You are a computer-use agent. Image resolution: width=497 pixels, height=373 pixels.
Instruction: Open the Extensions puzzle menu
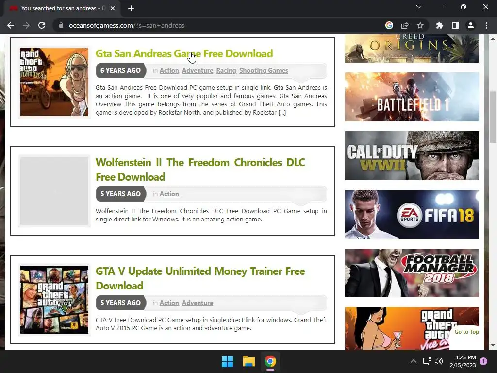(440, 25)
